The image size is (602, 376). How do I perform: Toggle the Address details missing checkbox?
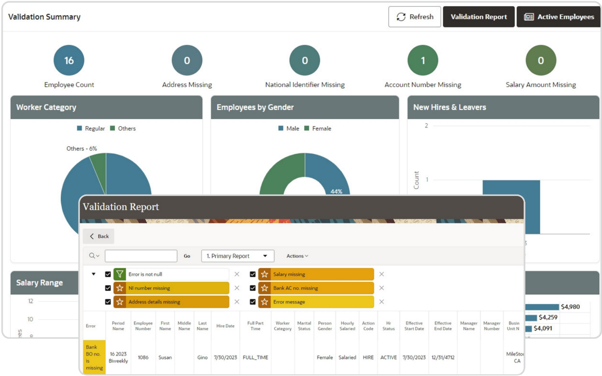[x=107, y=302]
